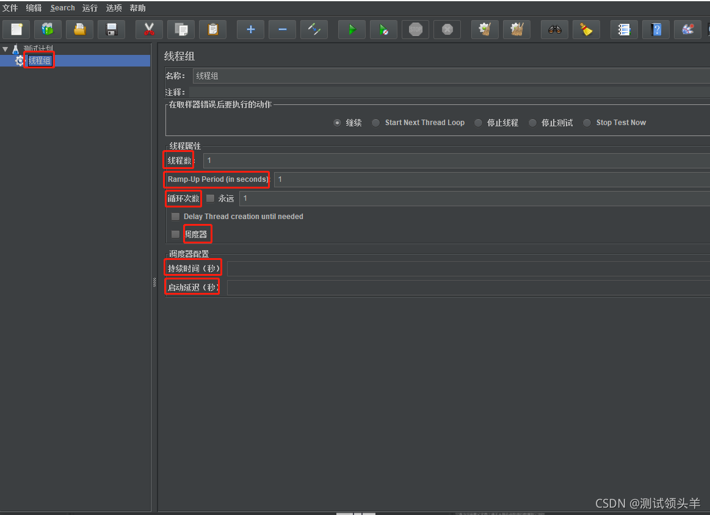The image size is (710, 515).
Task: Click the 注释 comments input field
Action: click(451, 92)
